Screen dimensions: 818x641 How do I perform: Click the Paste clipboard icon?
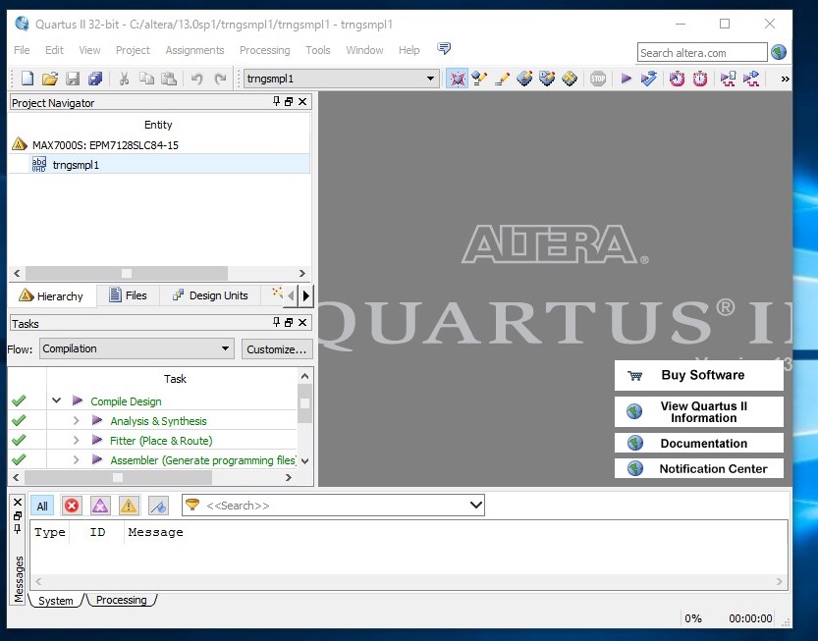(x=169, y=79)
